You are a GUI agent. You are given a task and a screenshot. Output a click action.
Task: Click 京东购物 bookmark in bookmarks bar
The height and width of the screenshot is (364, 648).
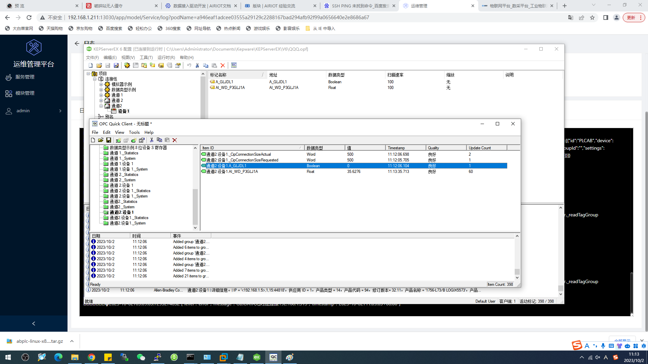click(80, 29)
